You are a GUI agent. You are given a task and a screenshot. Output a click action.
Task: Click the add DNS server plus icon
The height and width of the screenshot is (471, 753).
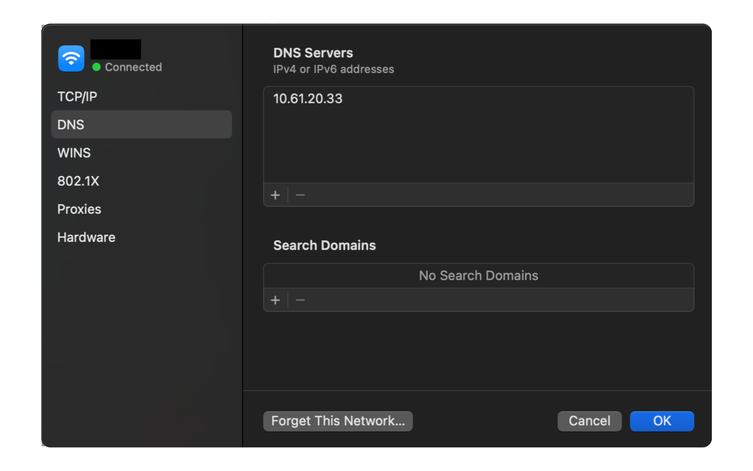click(x=276, y=195)
